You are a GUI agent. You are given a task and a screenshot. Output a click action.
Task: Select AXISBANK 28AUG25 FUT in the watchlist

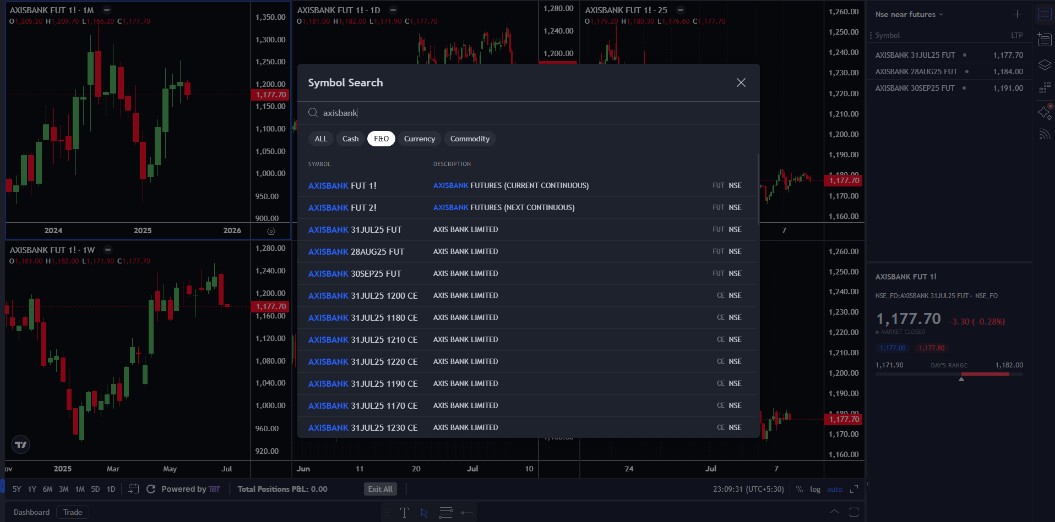949,72
